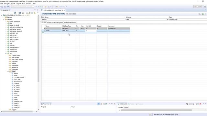The image size is (207, 116).
Task: Open the Run menu
Action: [x=23, y=4]
